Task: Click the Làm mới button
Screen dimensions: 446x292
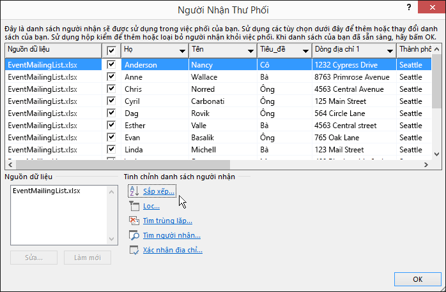Action: [x=88, y=258]
